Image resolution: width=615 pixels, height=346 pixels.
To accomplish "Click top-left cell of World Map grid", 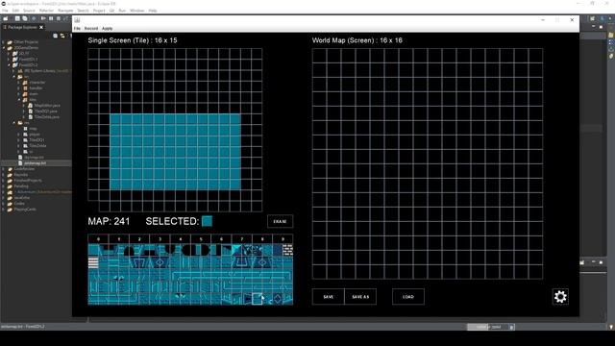I will pyautogui.click(x=319, y=56).
